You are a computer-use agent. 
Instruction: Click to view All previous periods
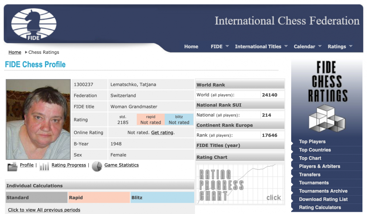click(x=44, y=210)
